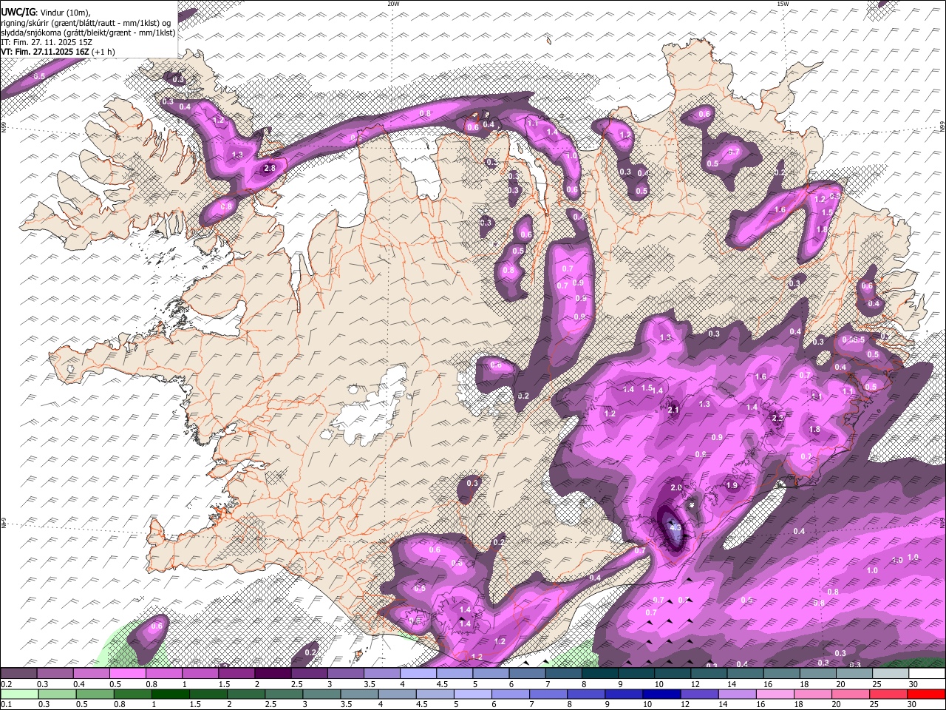Image resolution: width=946 pixels, height=710 pixels.
Task: Click the initial time 'IT: Fim. 27. 11. 2025 15Z'
Action: (x=47, y=42)
